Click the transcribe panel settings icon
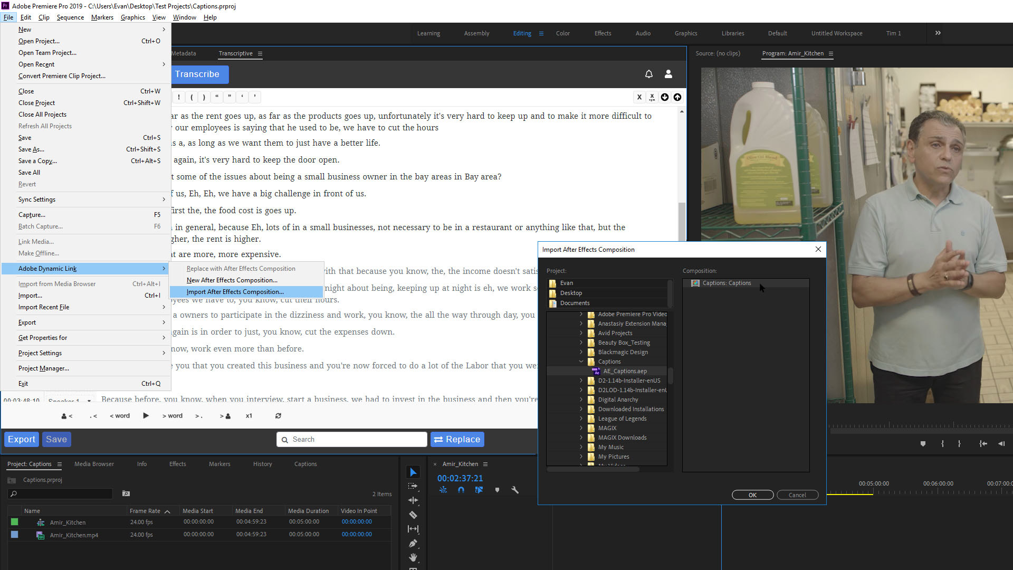 pyautogui.click(x=260, y=53)
